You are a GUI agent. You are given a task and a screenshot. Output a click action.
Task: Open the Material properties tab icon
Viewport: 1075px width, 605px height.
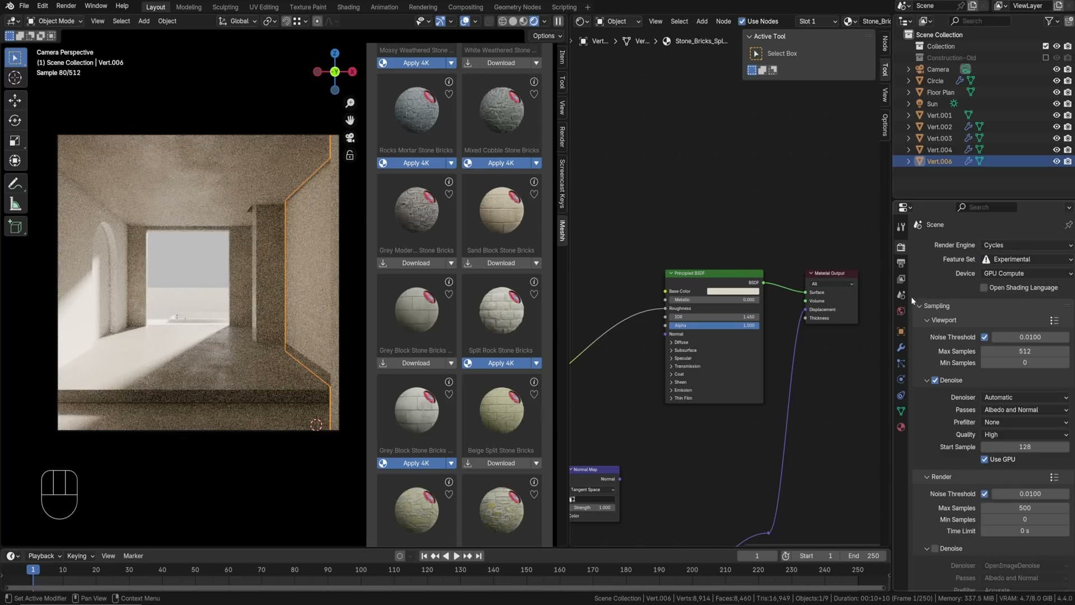[901, 427]
